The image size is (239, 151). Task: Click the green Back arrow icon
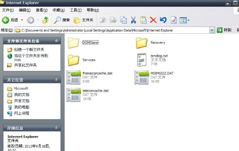click(5, 20)
